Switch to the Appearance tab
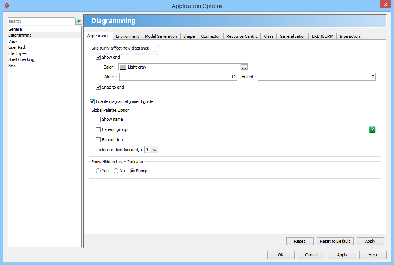The image size is (394, 265). 98,36
